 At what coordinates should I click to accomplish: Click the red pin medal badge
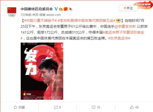[71, 9]
